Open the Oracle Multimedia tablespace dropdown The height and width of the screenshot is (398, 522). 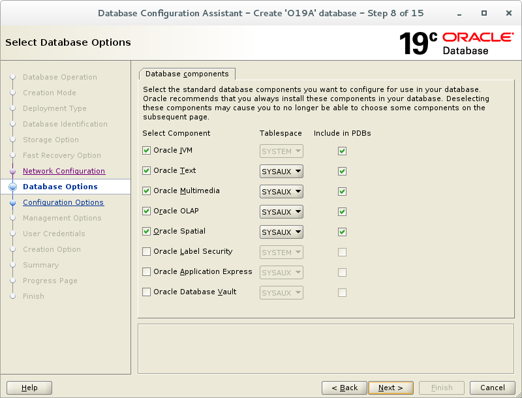[281, 192]
